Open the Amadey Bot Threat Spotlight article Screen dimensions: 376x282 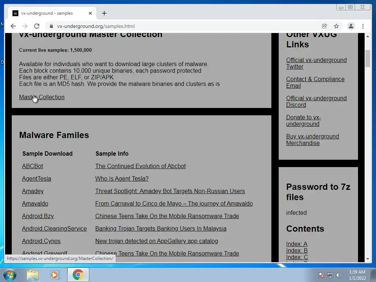click(x=170, y=191)
